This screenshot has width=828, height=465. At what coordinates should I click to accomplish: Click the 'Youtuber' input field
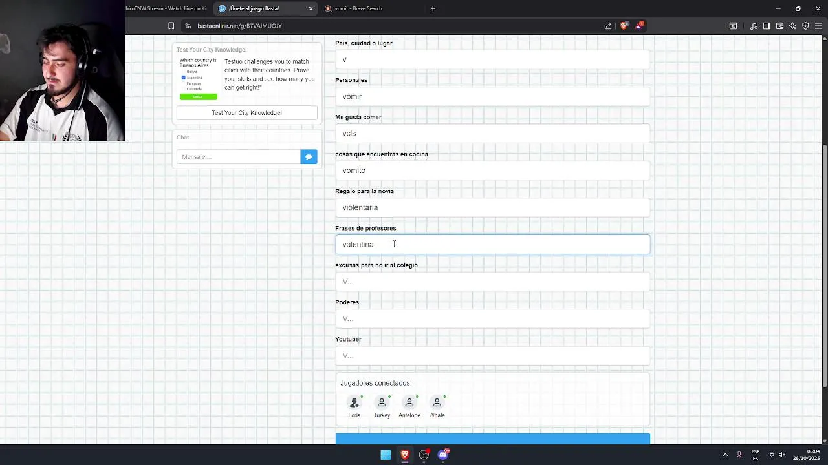tap(492, 355)
